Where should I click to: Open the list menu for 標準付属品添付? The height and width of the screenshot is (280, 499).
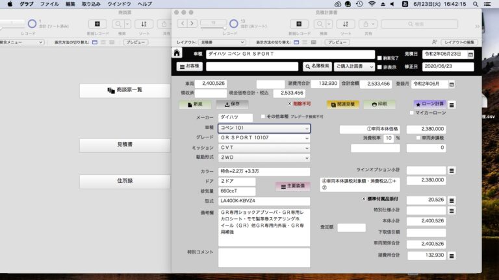click(x=452, y=201)
